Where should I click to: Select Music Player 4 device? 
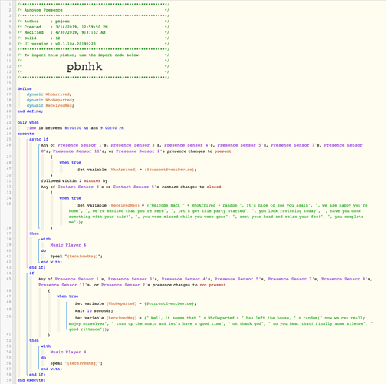[x=68, y=352]
